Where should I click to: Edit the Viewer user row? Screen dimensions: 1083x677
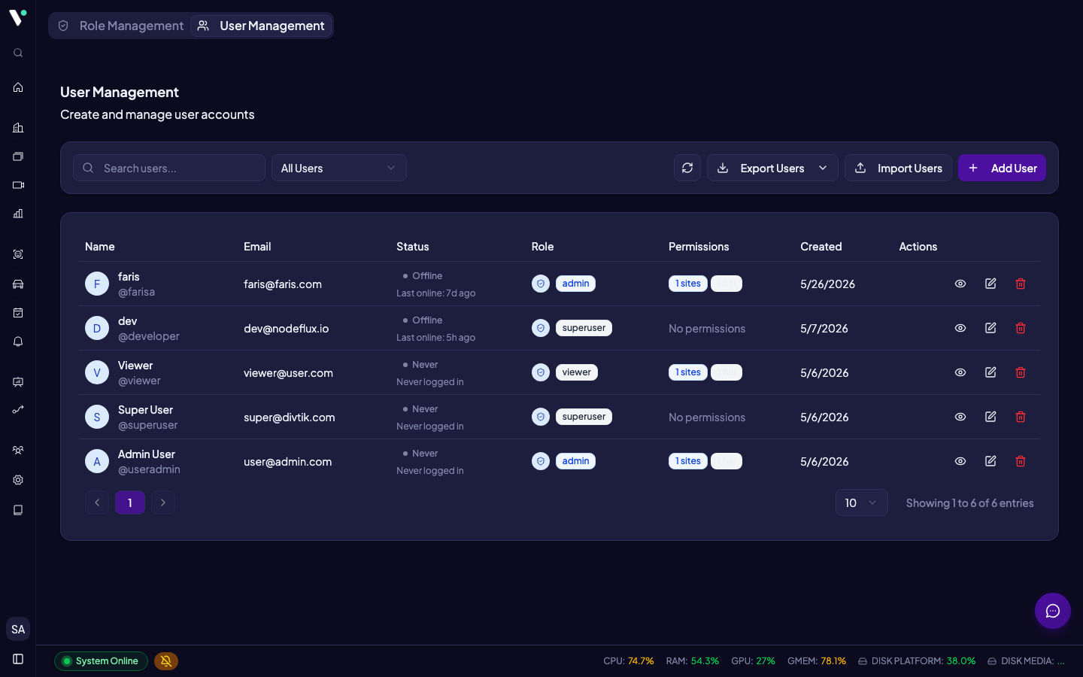tap(990, 372)
